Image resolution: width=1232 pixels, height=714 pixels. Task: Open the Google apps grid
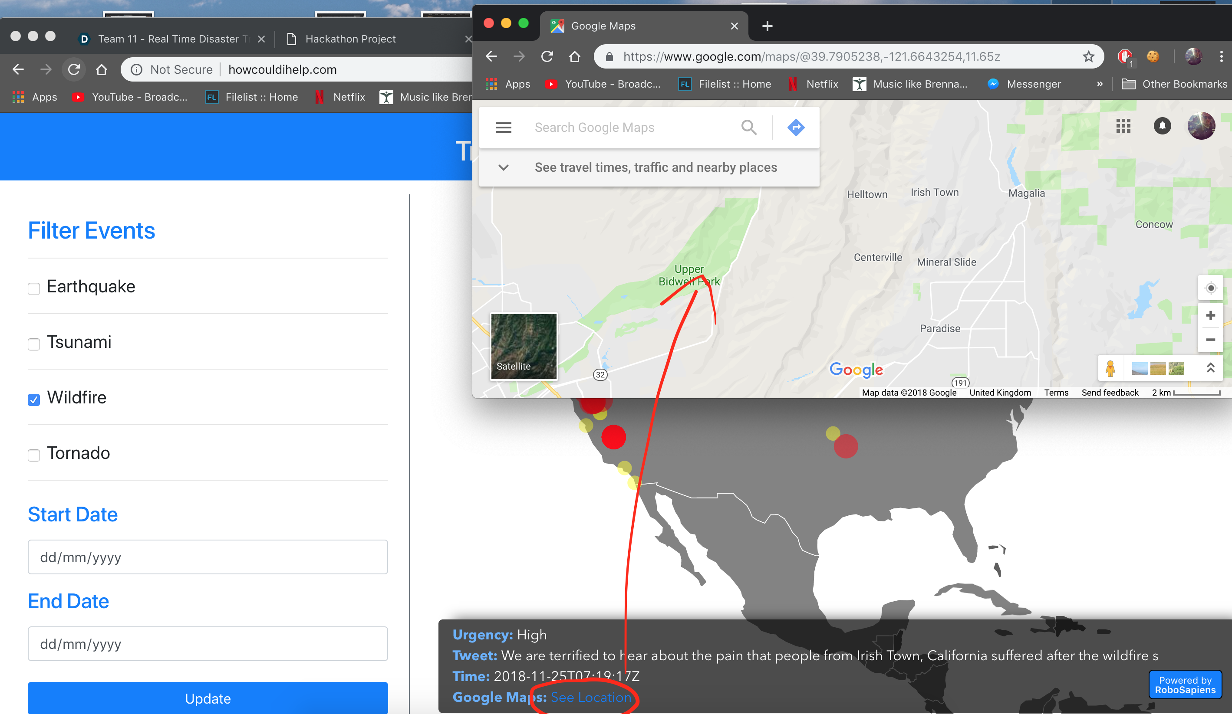pyautogui.click(x=1123, y=126)
